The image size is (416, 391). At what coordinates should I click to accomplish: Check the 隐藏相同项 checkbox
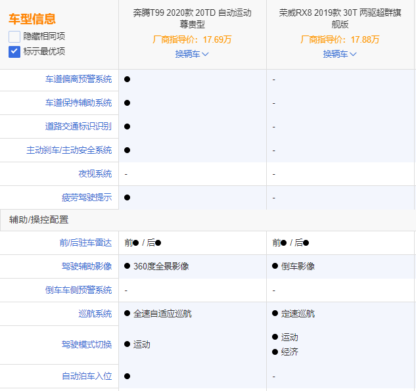14,37
